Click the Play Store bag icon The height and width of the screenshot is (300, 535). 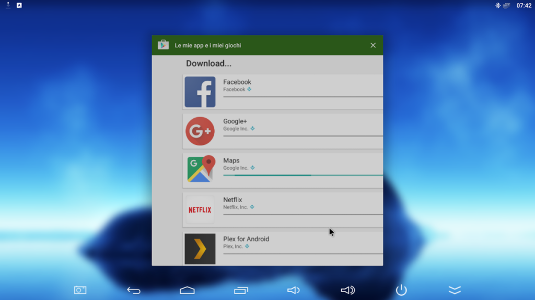(163, 45)
